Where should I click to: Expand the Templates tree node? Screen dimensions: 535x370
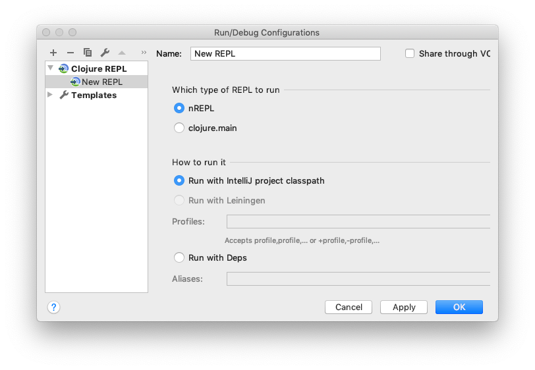pos(50,95)
